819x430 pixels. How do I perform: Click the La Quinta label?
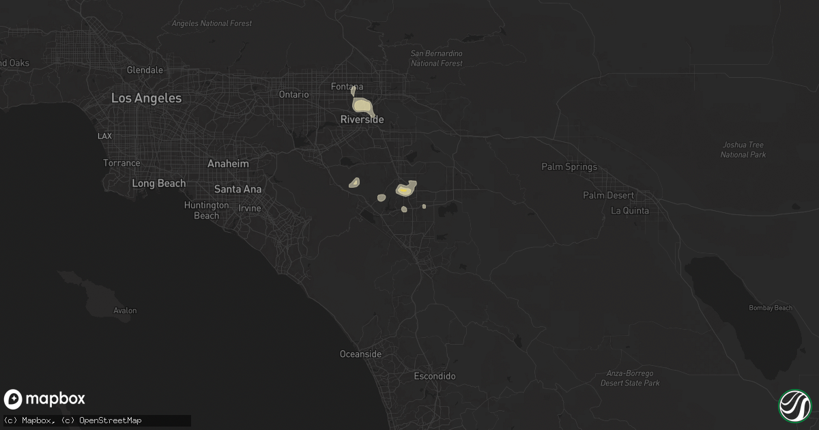tap(630, 211)
